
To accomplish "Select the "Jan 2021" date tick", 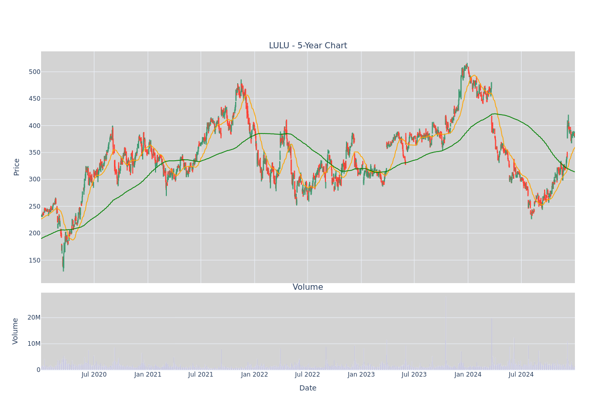I will [x=148, y=375].
